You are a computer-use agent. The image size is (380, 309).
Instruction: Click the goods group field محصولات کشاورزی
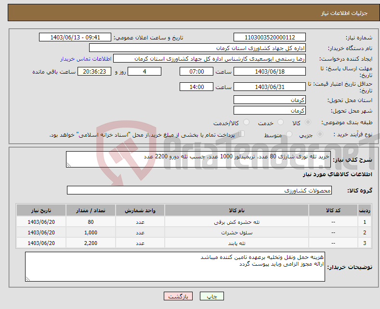pos(199,190)
